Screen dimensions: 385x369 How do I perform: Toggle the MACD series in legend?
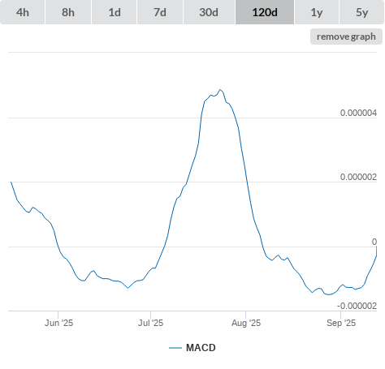(192, 348)
